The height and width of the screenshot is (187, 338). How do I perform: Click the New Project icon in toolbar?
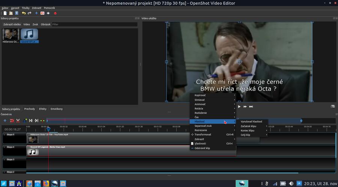5,13
